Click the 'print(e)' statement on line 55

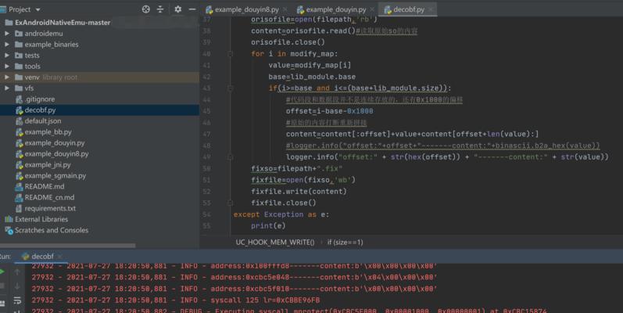[x=268, y=226]
